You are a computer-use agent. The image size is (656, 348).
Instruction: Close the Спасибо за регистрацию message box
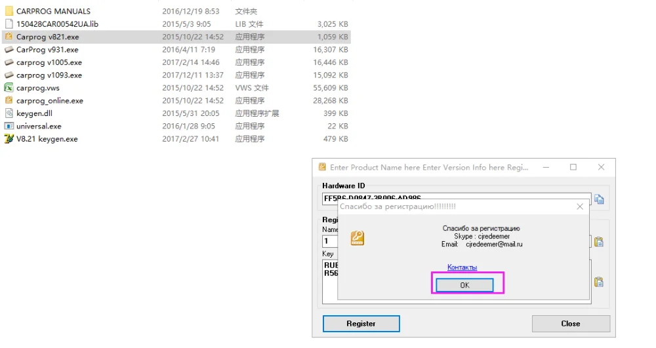pos(580,206)
